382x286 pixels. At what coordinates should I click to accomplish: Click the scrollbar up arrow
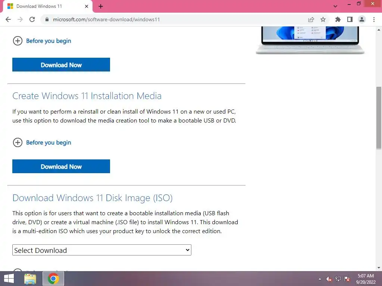(x=379, y=30)
